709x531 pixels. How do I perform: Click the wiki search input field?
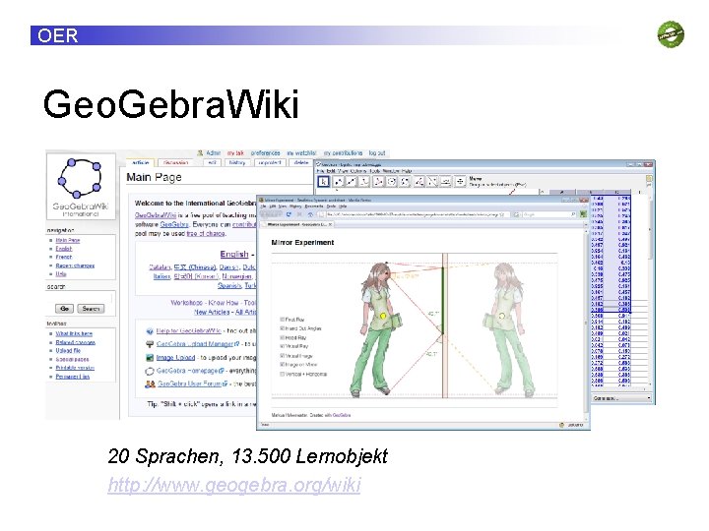80,297
